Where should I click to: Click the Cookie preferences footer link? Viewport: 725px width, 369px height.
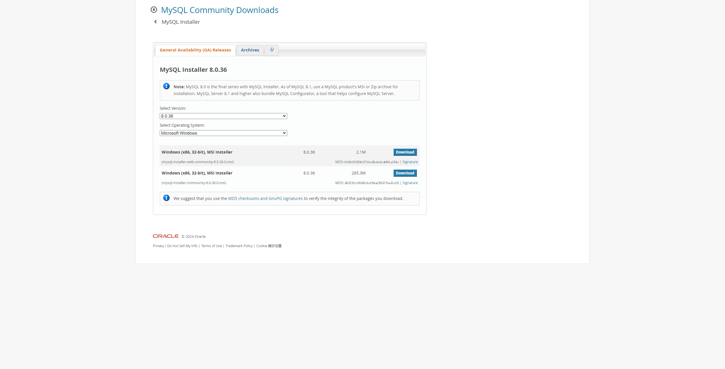268,246
